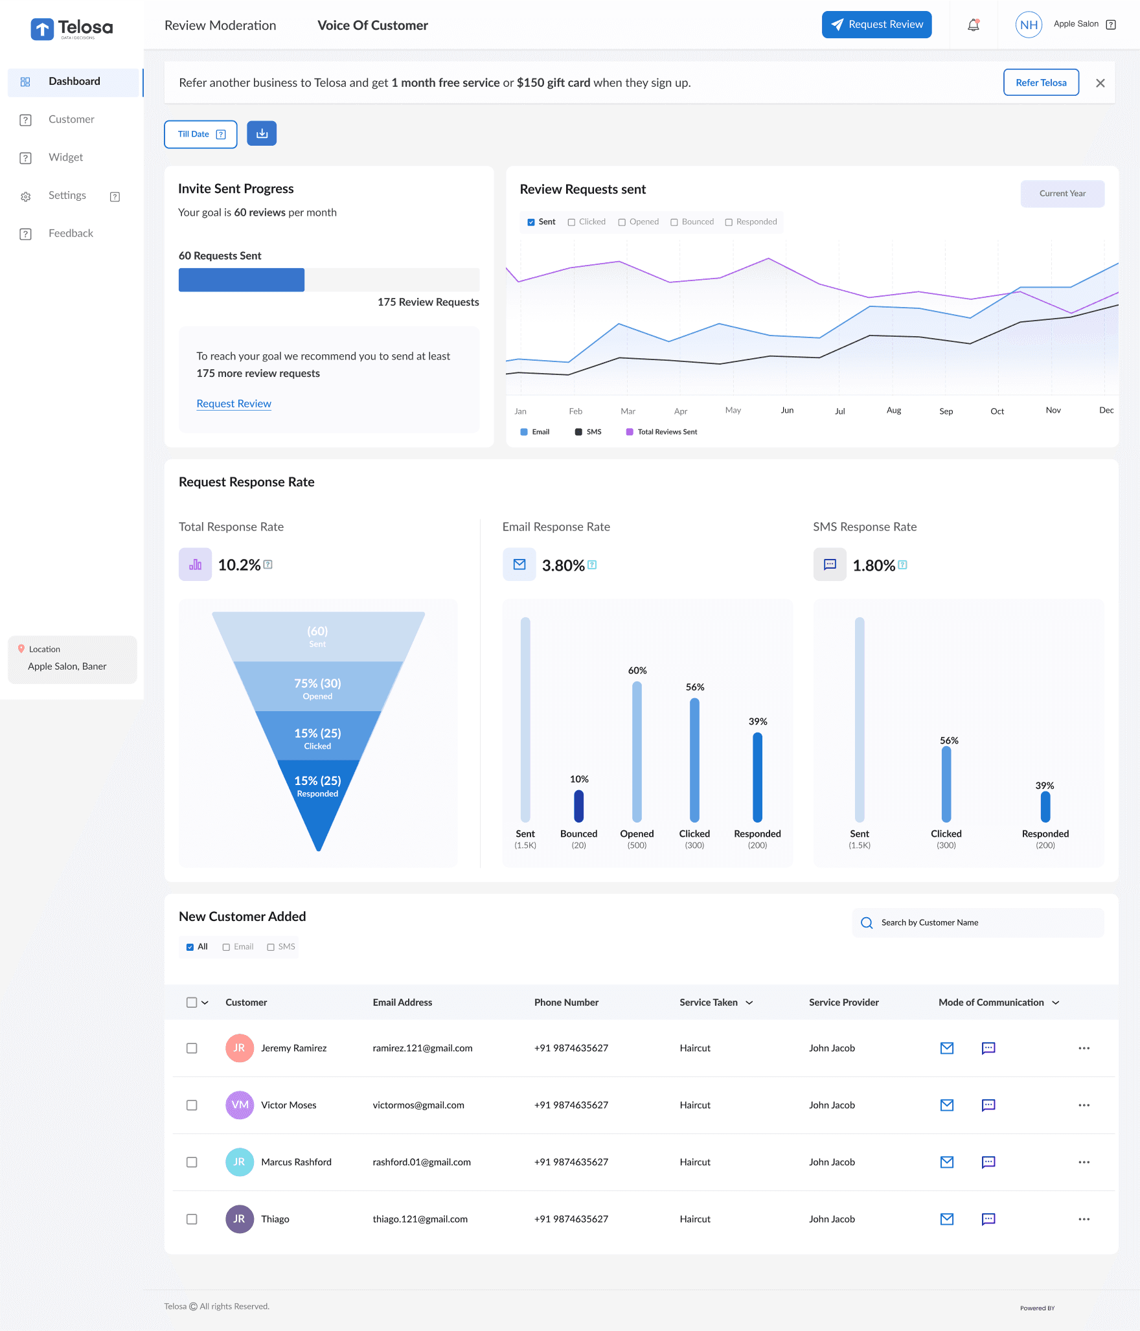Click the email icon for Thiago

tap(947, 1219)
